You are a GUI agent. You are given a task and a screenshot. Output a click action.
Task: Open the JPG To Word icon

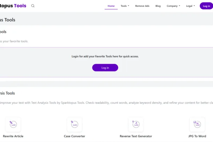point(197,124)
